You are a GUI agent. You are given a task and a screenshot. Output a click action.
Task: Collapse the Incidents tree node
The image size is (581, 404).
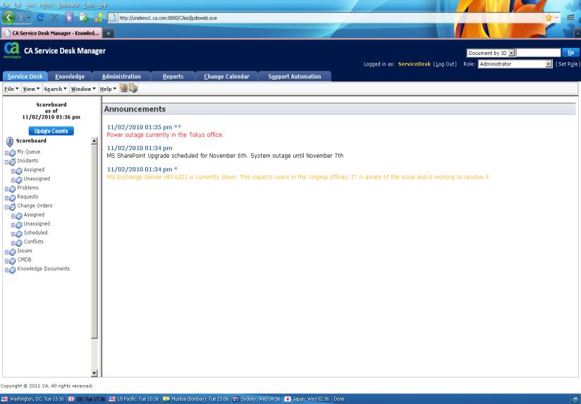(6, 162)
